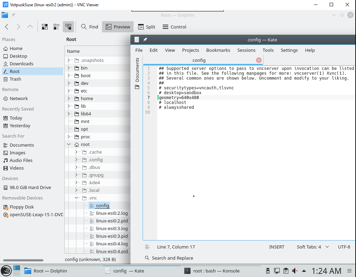Open Search and Replace panel

[x=169, y=258]
